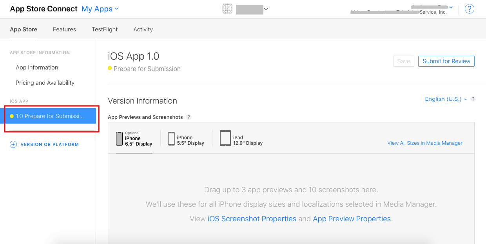Click the App Previews and Screenshots label
The width and height of the screenshot is (486, 244).
tap(145, 117)
